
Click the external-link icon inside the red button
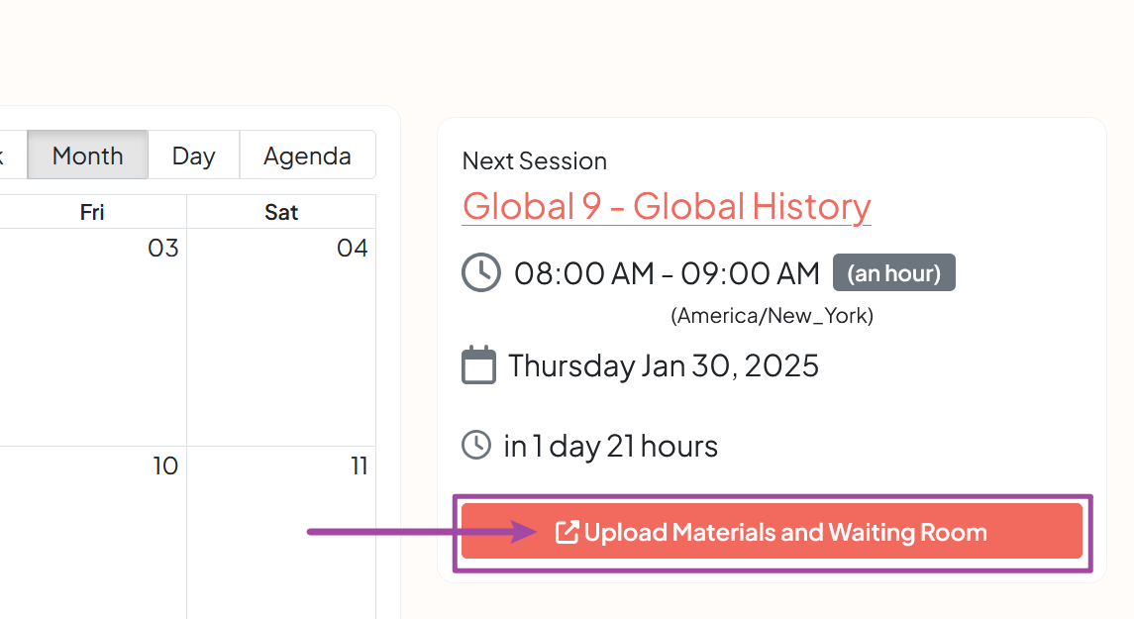pos(566,532)
